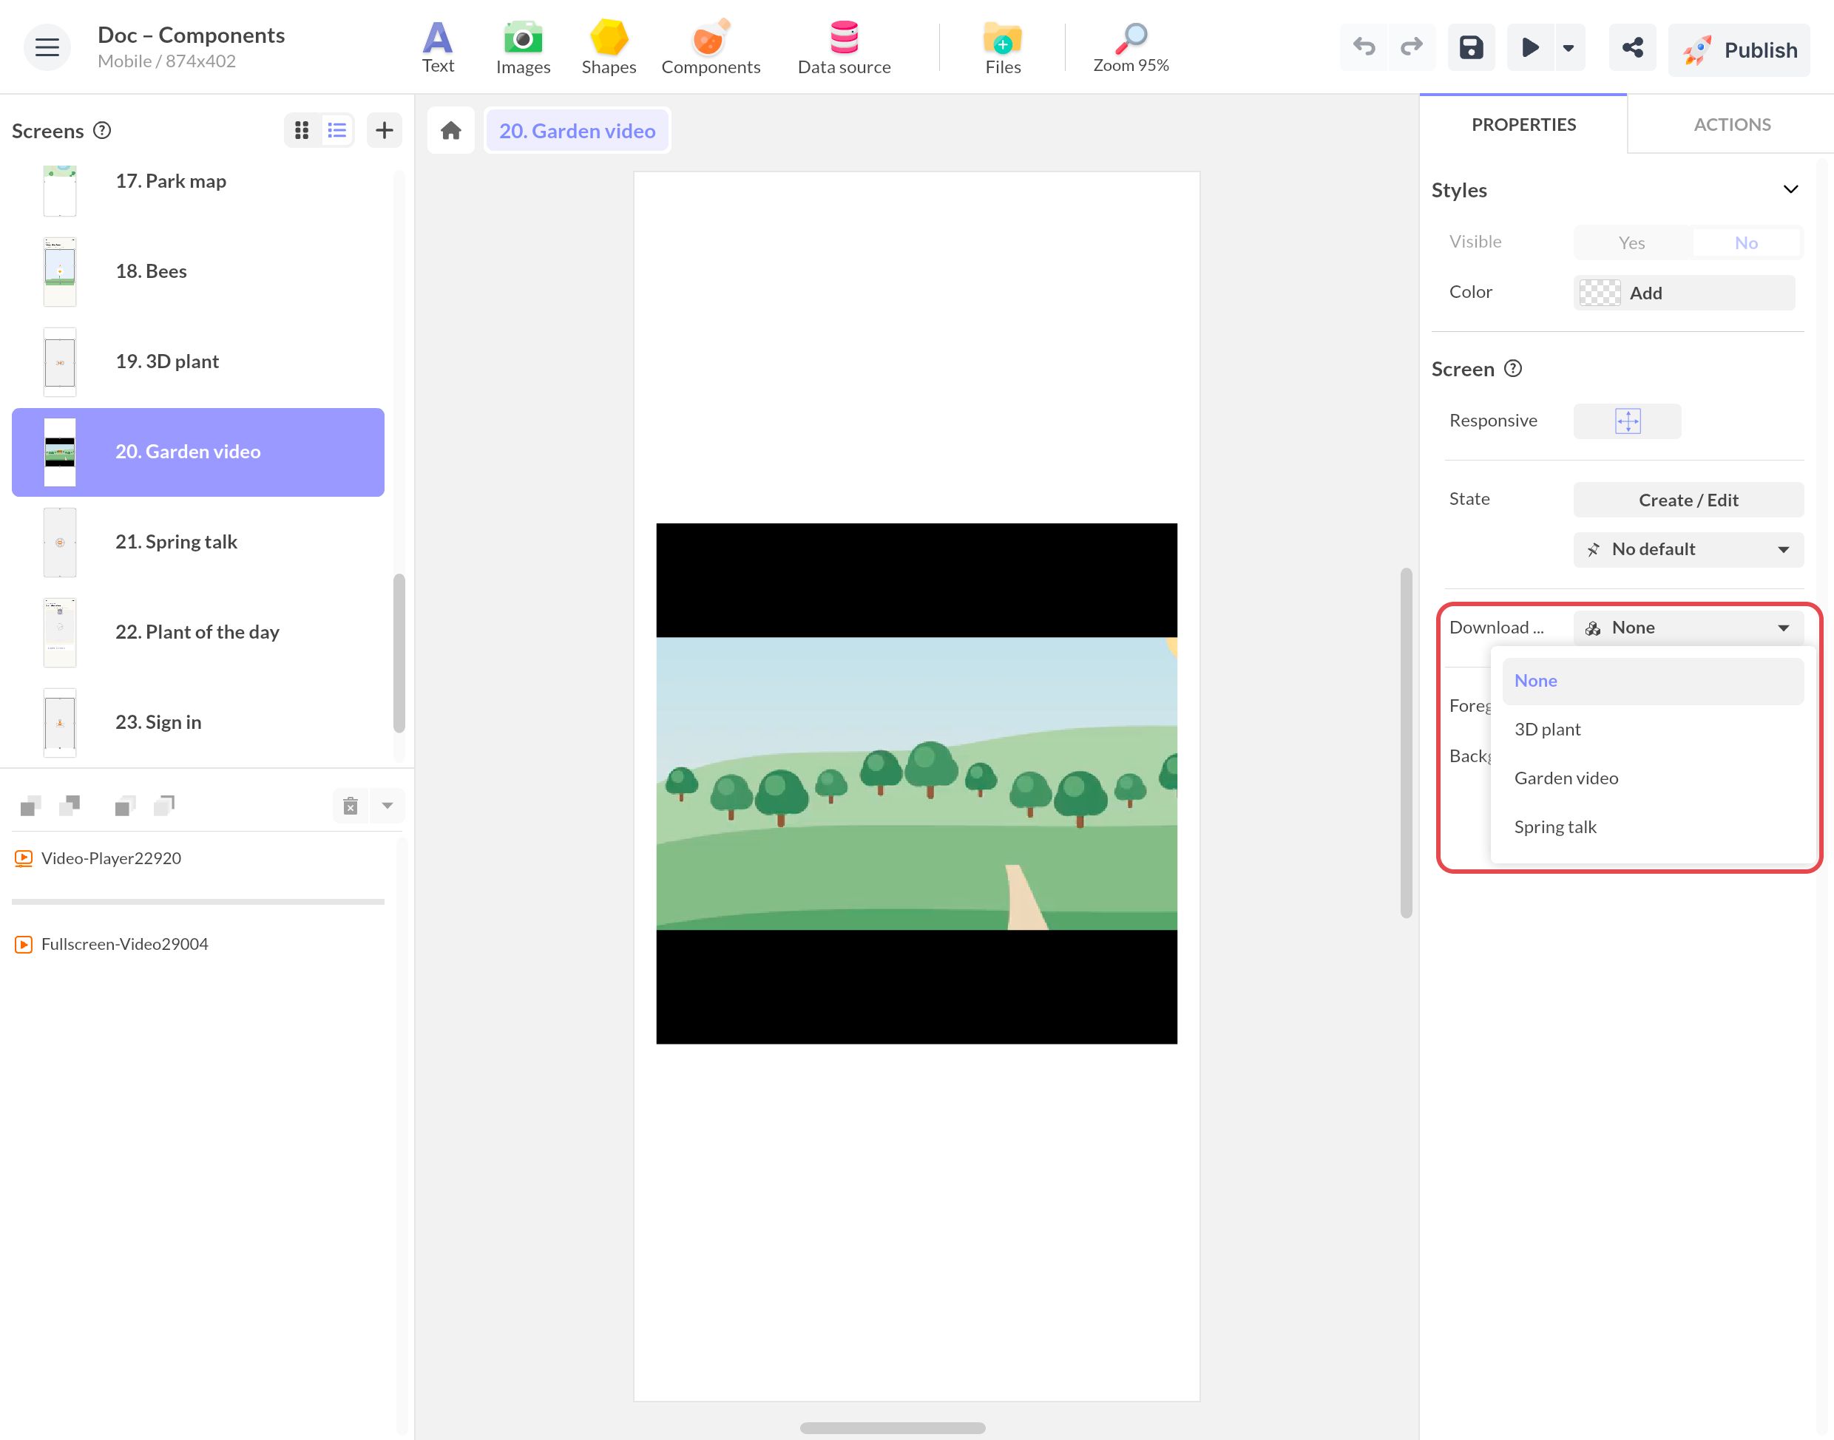Image resolution: width=1834 pixels, height=1440 pixels.
Task: Open the No default state dropdown
Action: point(1688,550)
